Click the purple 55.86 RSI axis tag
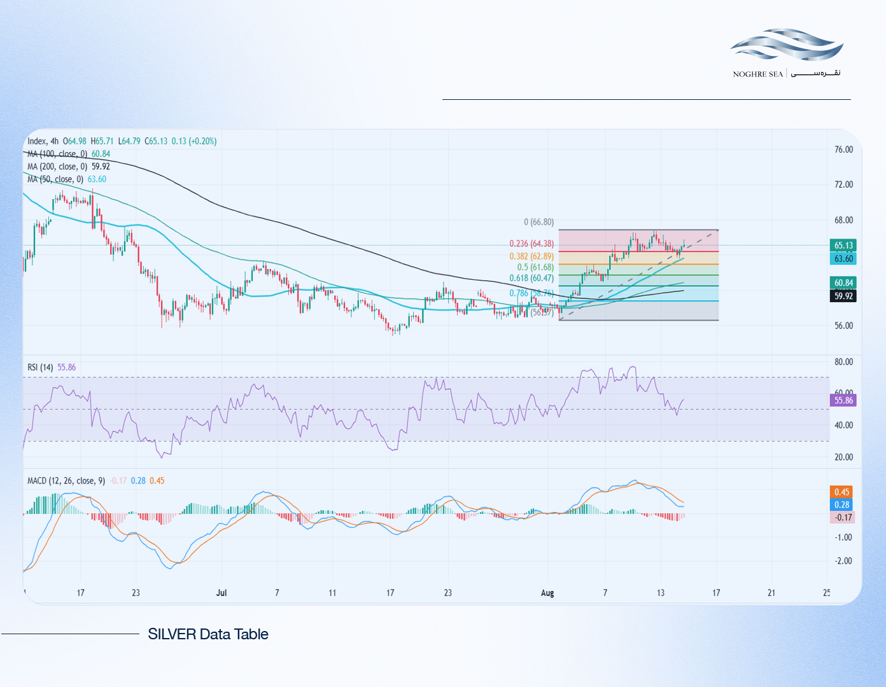The width and height of the screenshot is (886, 687). tap(843, 401)
